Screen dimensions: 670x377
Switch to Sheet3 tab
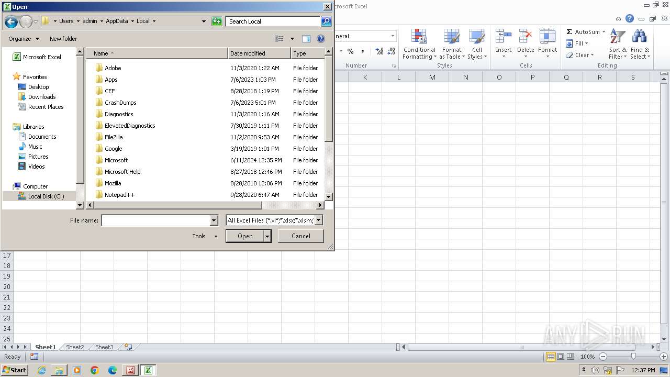coord(104,347)
